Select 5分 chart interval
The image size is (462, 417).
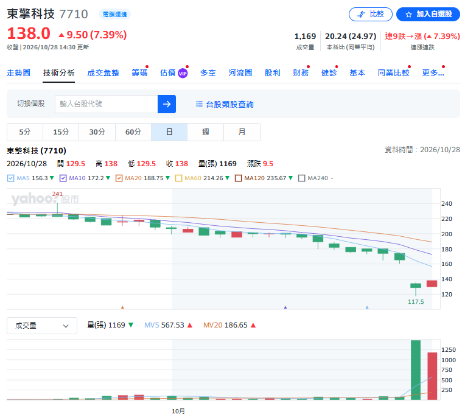click(25, 132)
